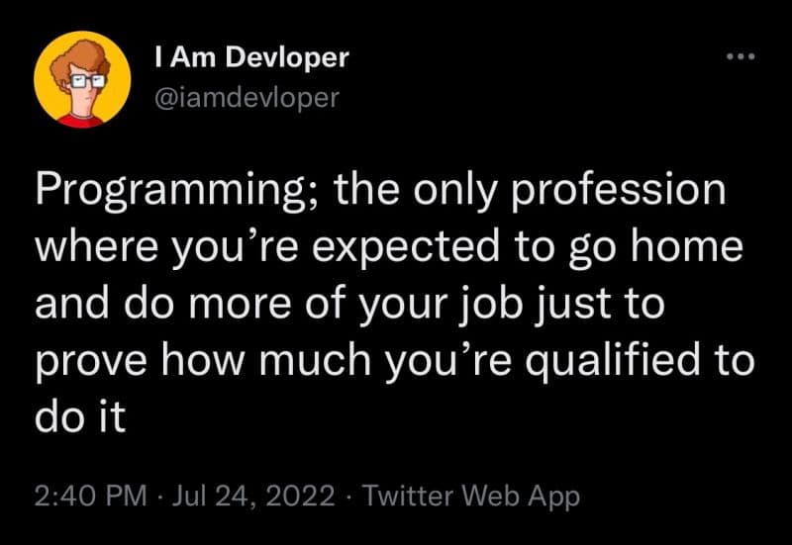Open the I Am Devloper display name
This screenshot has height=545, width=792.
click(x=252, y=57)
